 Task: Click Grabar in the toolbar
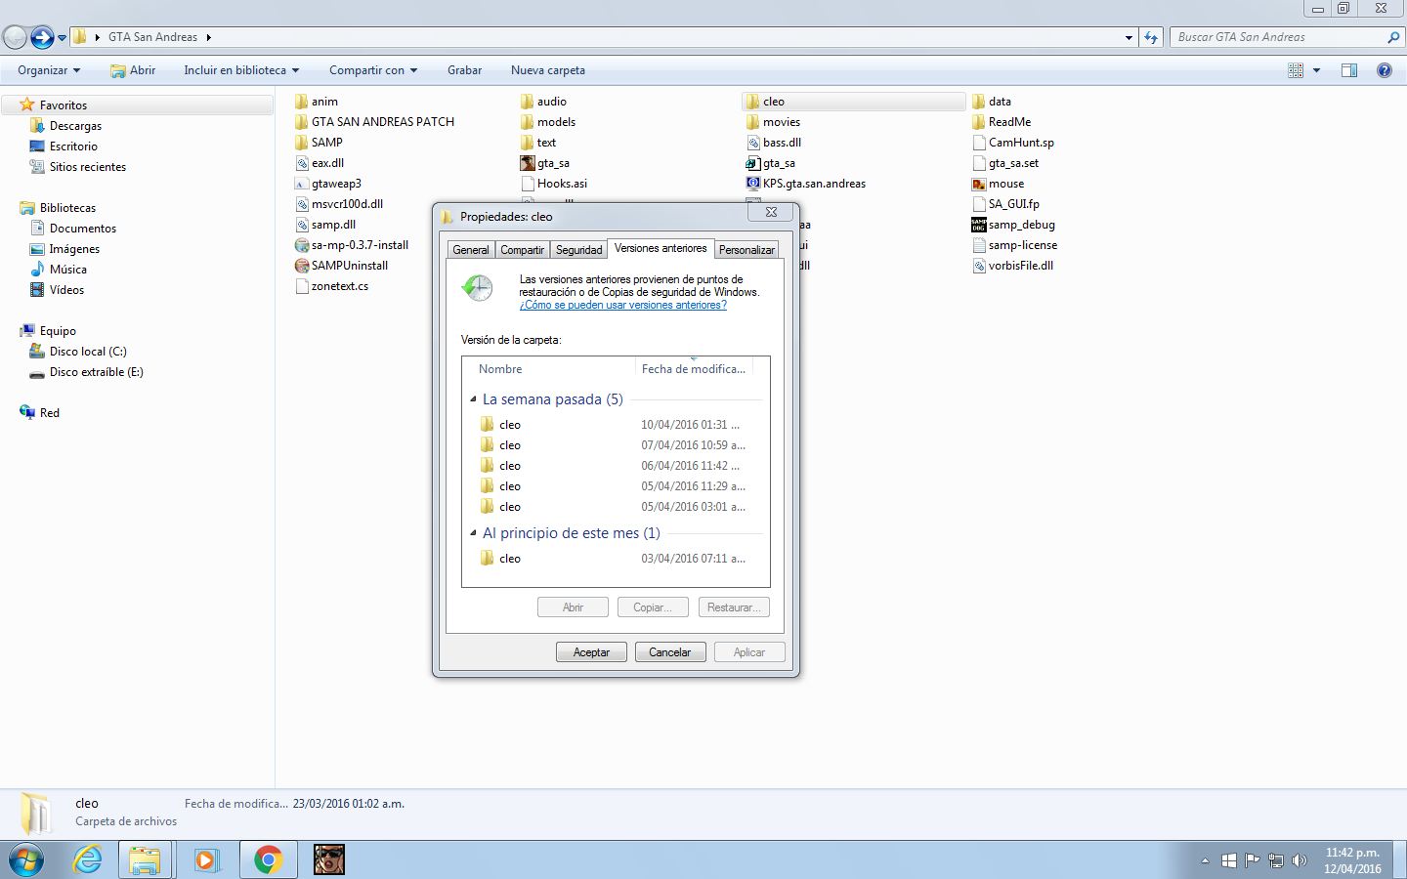[464, 70]
